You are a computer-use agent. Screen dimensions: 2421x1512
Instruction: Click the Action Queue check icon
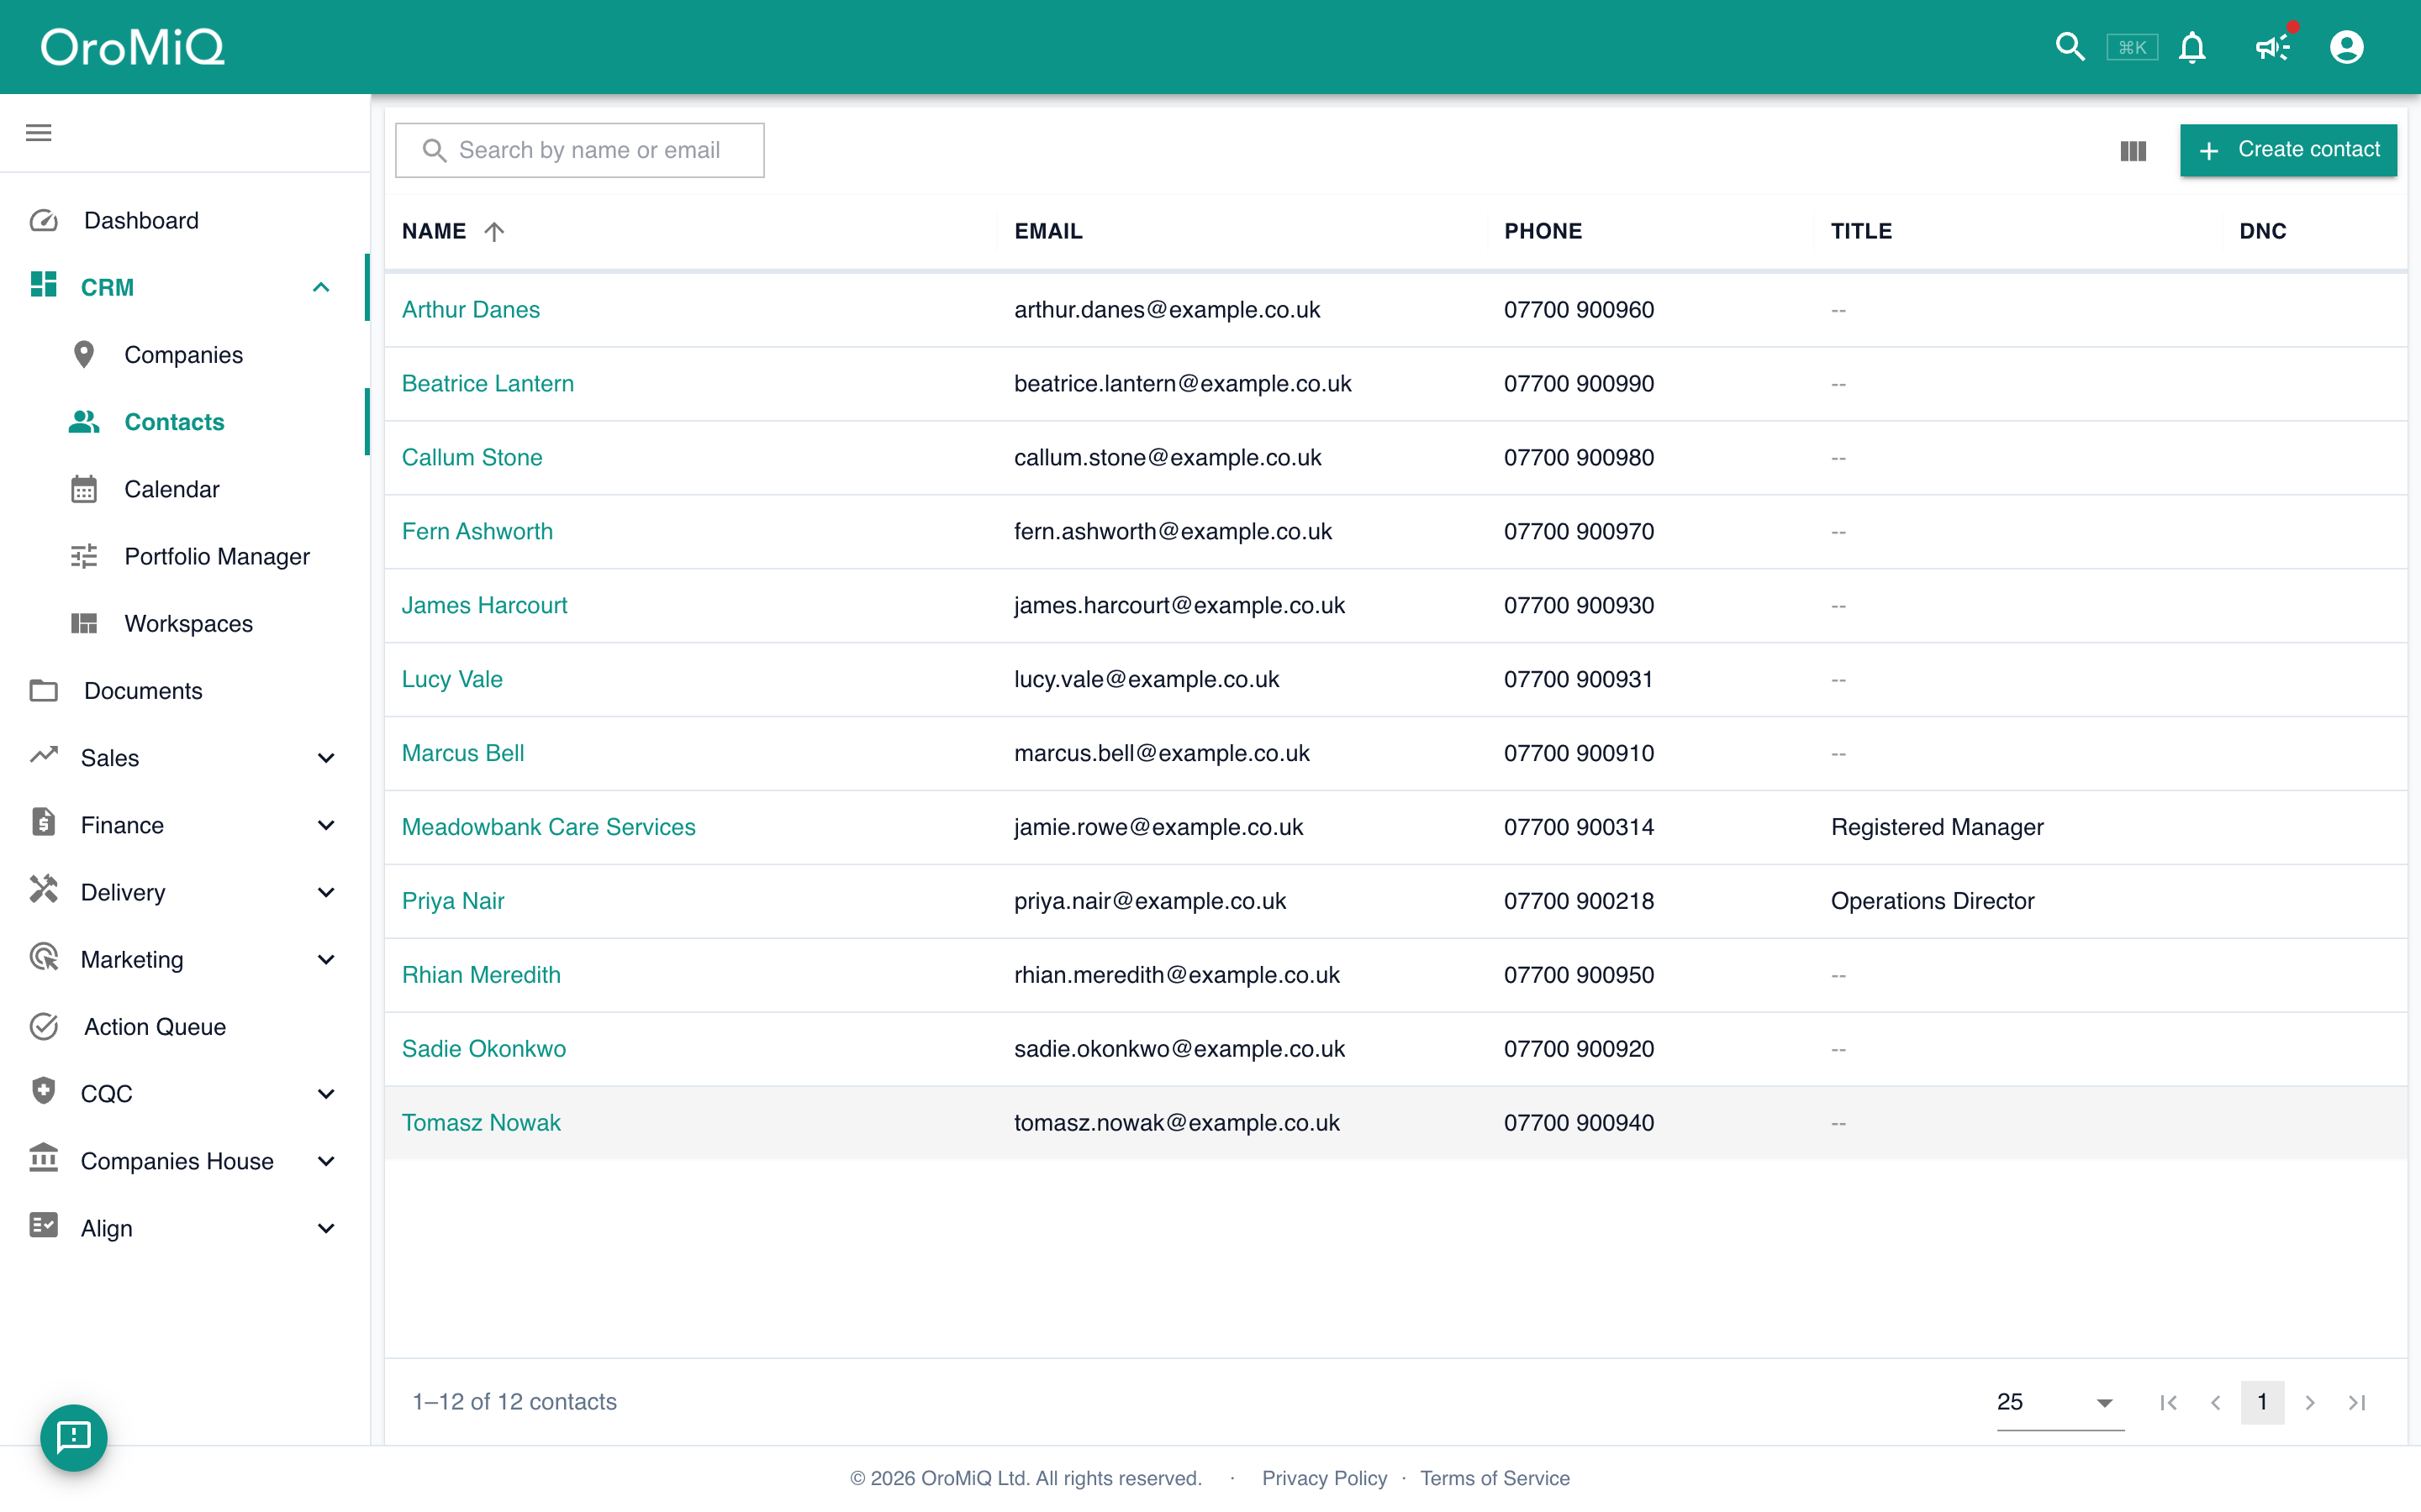(x=44, y=1026)
